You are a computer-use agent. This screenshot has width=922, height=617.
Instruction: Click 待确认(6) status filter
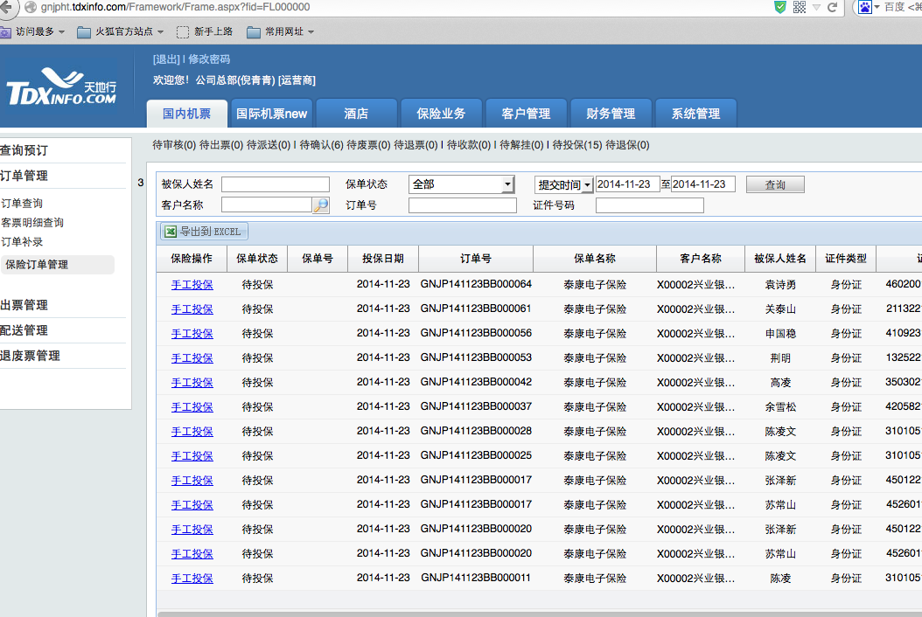pos(321,145)
